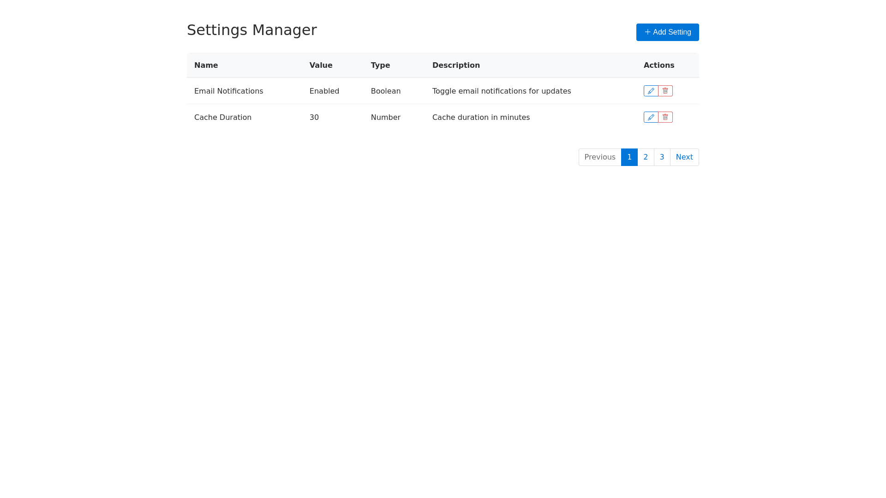Click the Description column header

coord(456,65)
